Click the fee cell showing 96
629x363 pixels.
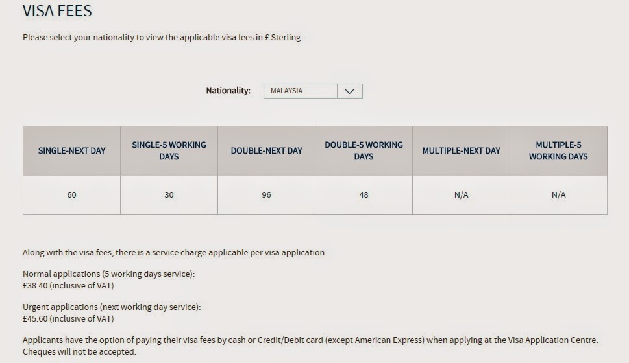click(x=266, y=195)
